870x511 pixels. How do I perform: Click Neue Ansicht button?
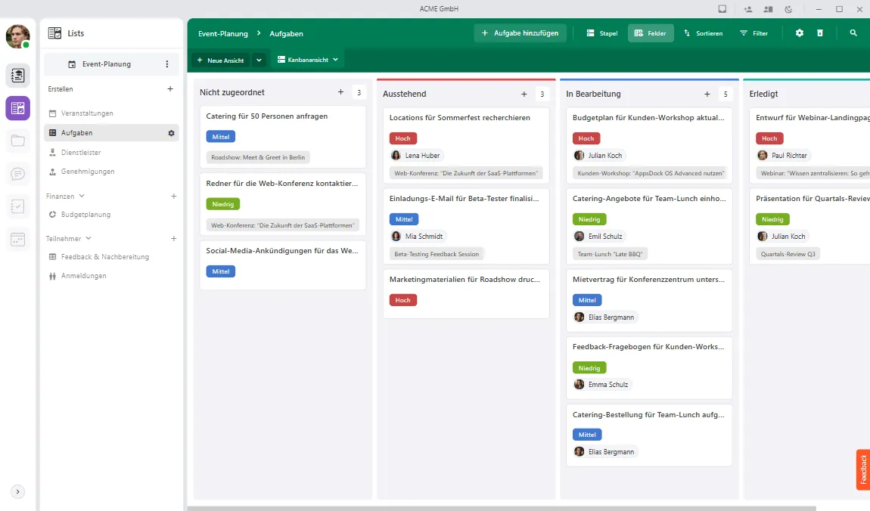coord(221,60)
